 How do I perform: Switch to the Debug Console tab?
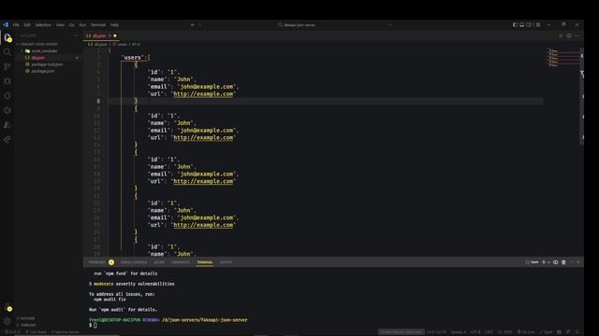pos(134,262)
